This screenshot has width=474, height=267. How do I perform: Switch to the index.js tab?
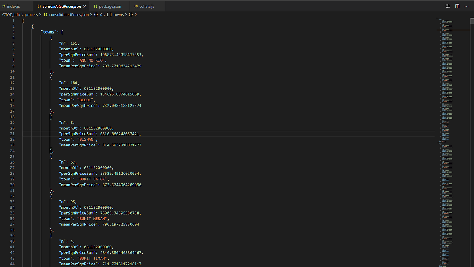click(14, 6)
